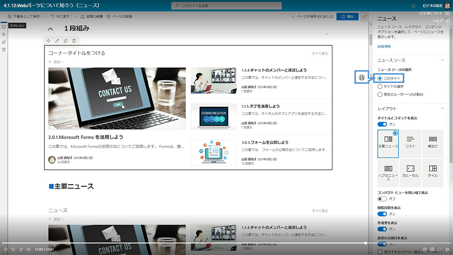Open the 詳細情報 link
Screen dimensions: 453x255
point(384,46)
